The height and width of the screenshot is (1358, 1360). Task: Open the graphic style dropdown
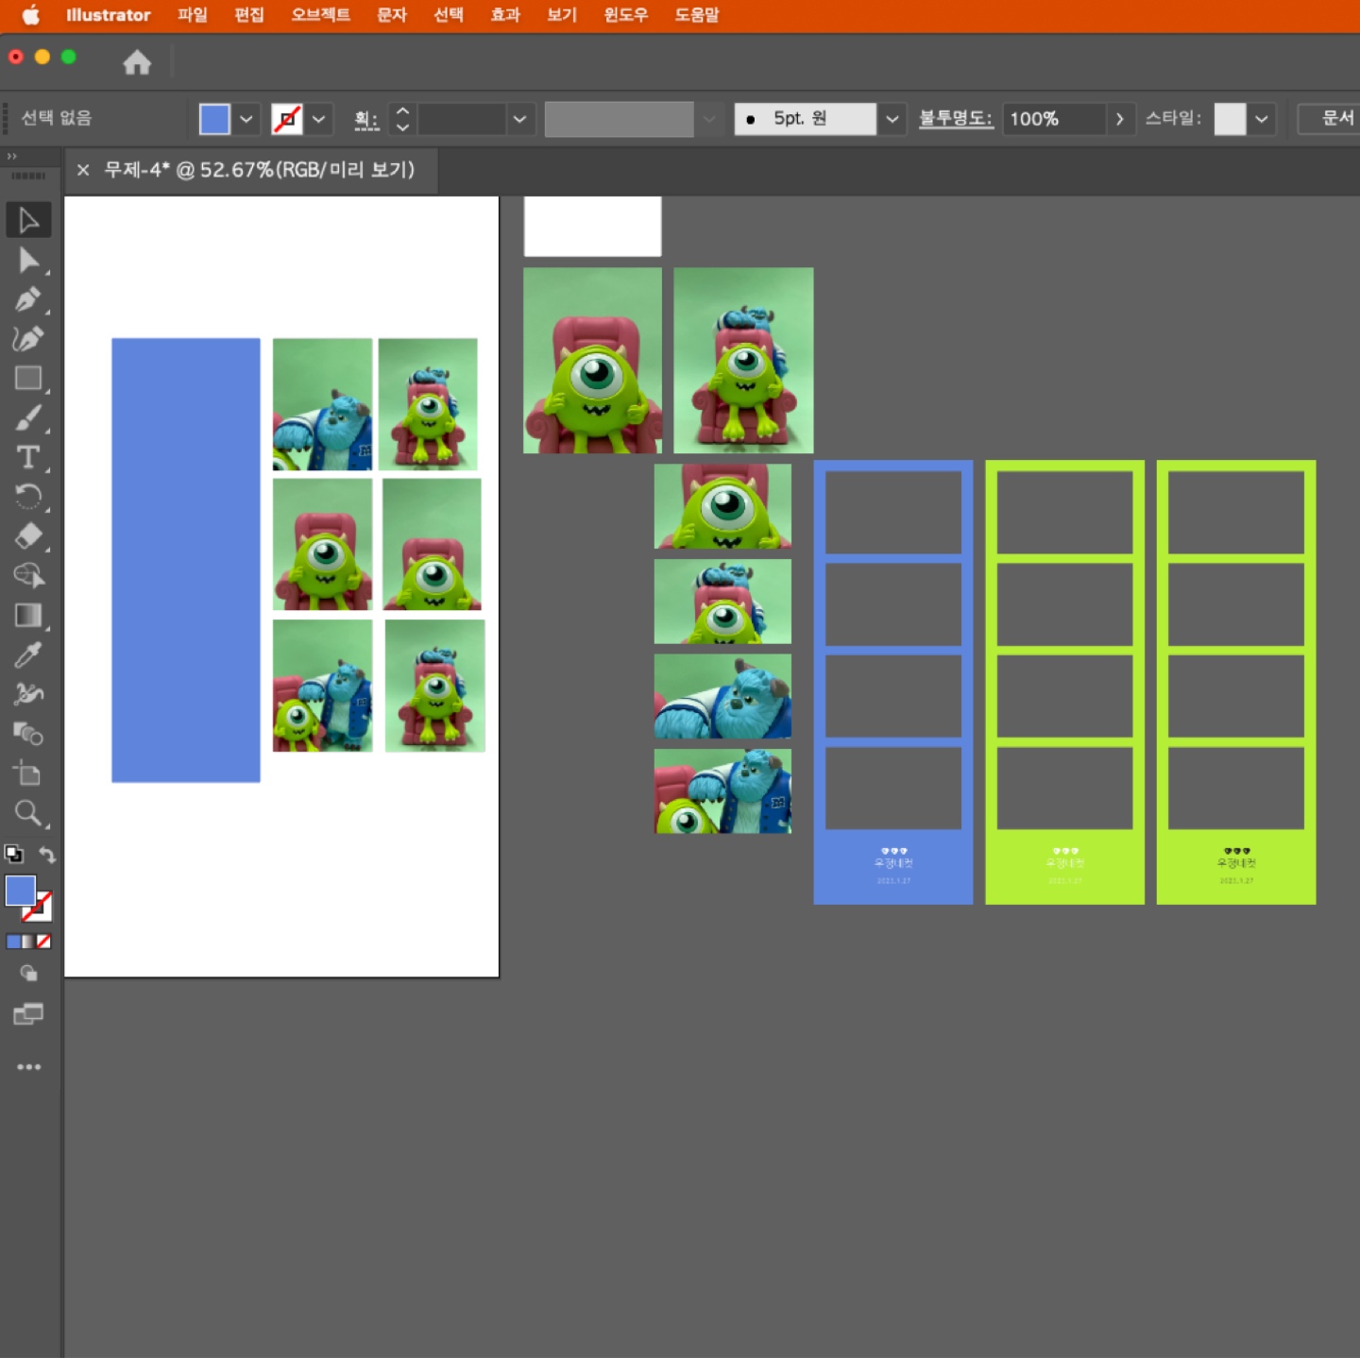point(1262,119)
